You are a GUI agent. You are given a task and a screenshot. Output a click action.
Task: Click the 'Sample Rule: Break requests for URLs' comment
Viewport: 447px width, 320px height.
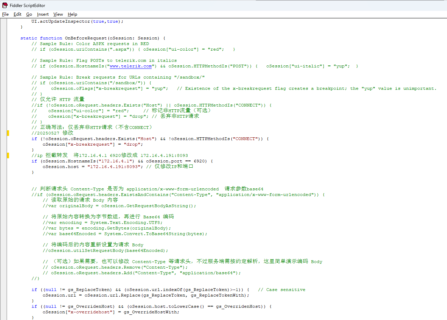point(118,77)
